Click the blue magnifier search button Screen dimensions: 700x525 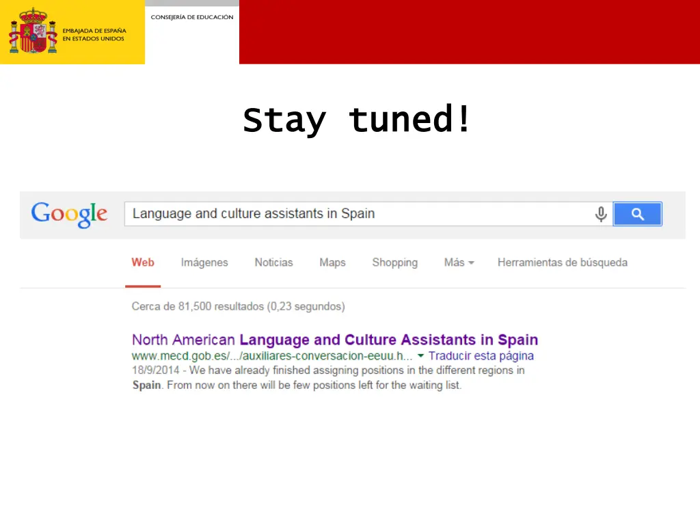point(638,214)
